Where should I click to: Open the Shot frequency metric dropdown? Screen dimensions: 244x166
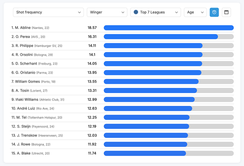pyautogui.click(x=48, y=12)
